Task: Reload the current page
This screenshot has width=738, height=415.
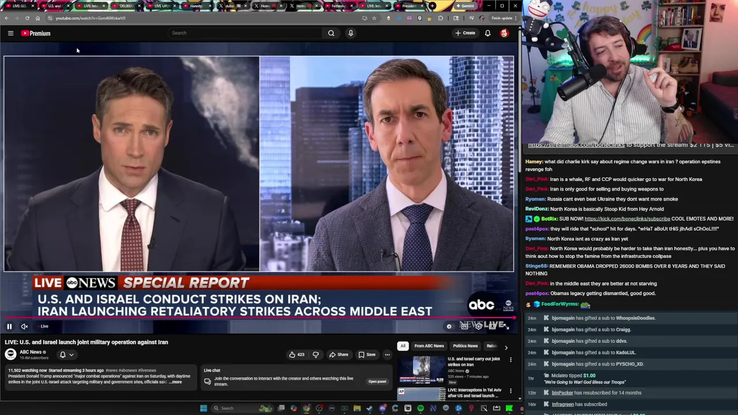Action: coord(27,18)
